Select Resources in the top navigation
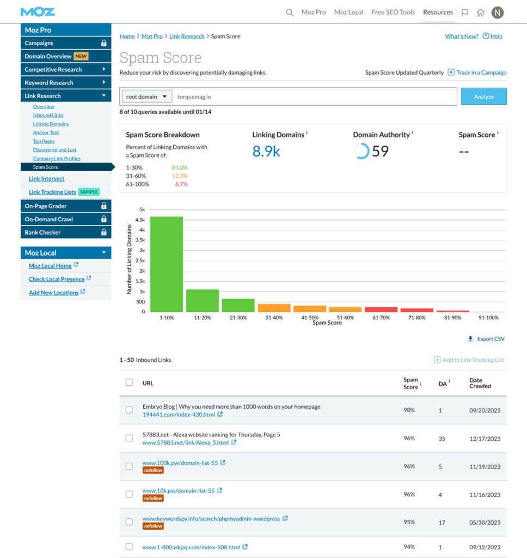Viewport: 527px width, 558px height. 438,11
